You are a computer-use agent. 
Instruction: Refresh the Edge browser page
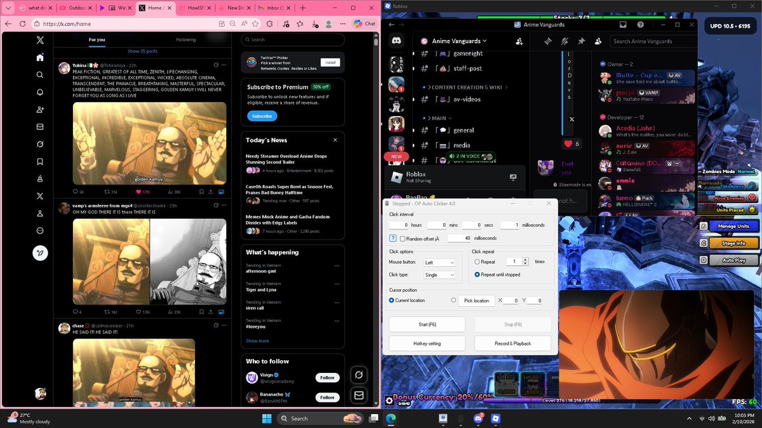point(22,23)
